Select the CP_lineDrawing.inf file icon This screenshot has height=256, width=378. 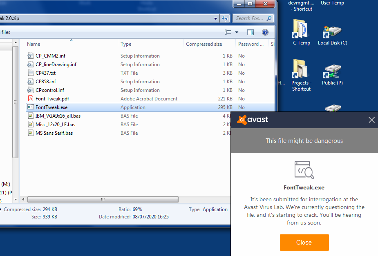click(30, 65)
